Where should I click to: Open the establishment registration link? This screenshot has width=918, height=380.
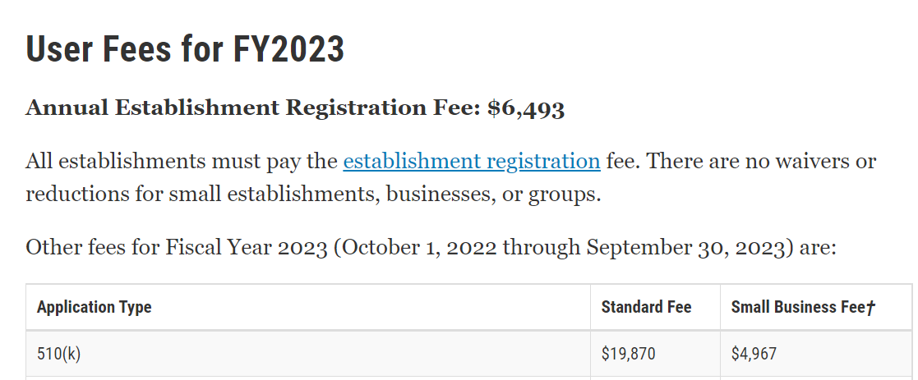[x=471, y=161]
